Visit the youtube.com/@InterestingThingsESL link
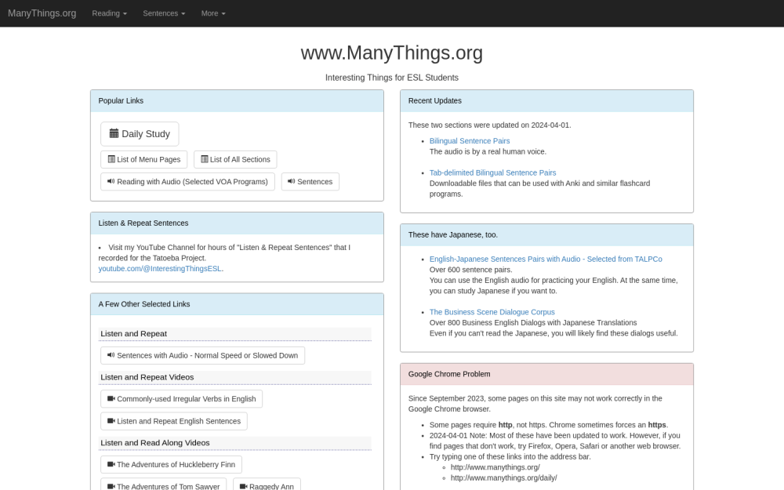 coord(159,268)
